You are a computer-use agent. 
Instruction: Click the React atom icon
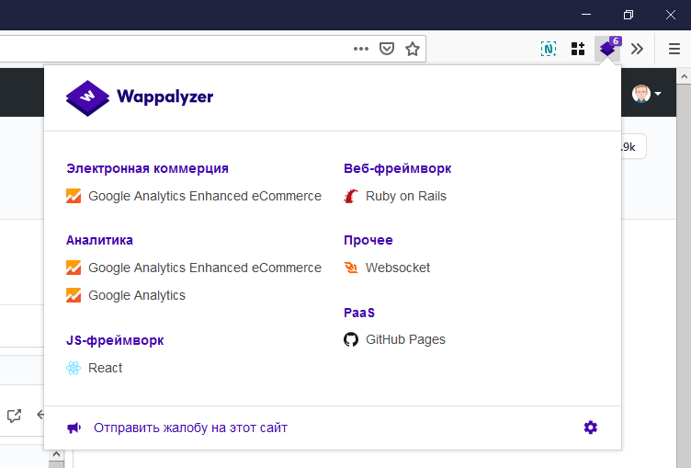point(74,368)
